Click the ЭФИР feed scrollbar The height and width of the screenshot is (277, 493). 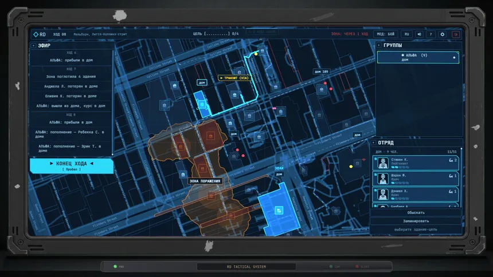112,102
